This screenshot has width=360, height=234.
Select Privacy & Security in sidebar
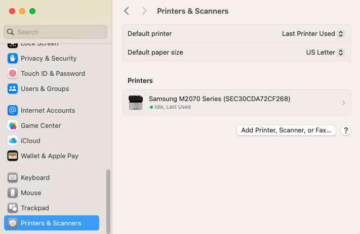[x=52, y=58]
